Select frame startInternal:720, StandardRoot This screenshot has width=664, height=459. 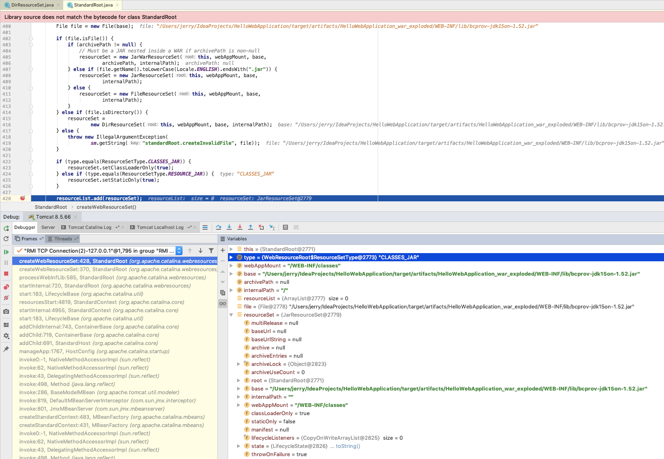click(x=115, y=285)
